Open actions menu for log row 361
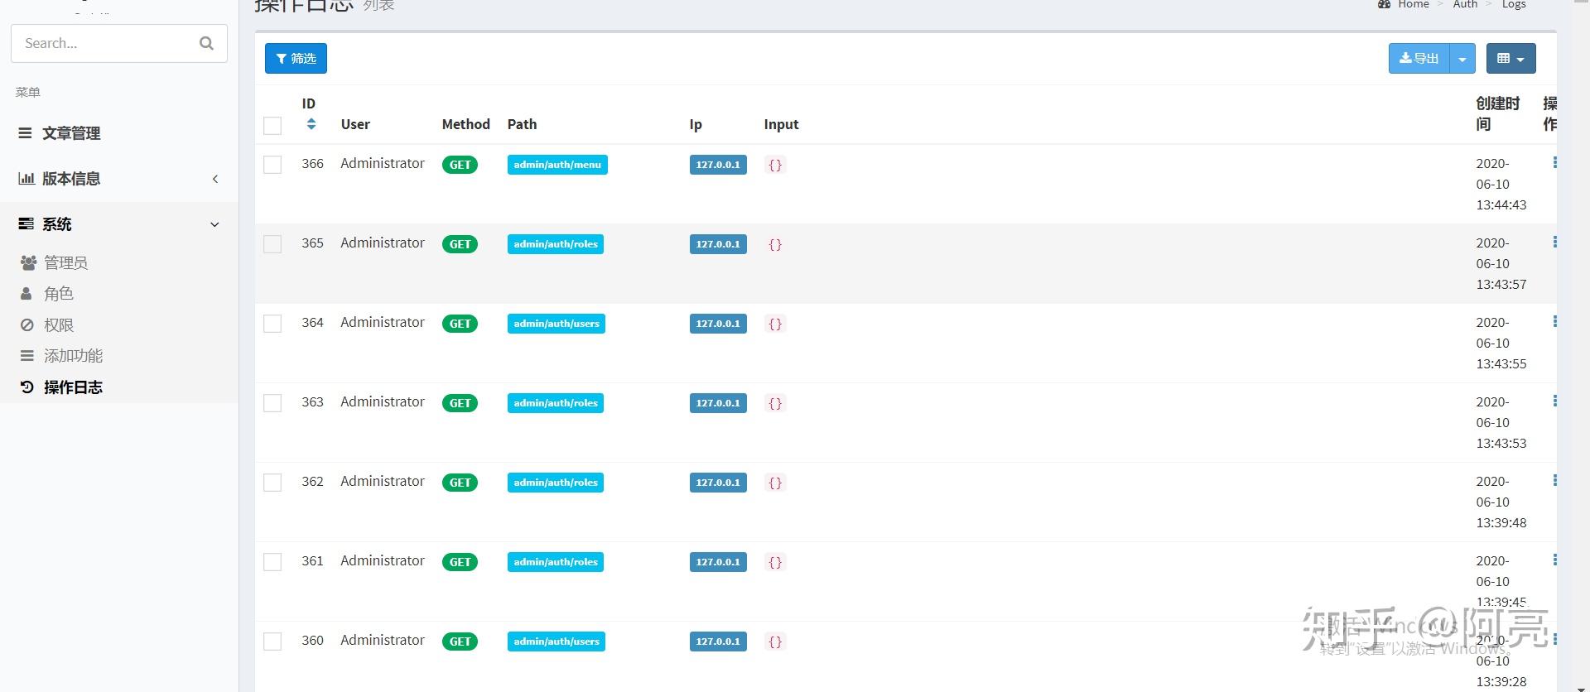Screen dimensions: 1590x692 [x=1554, y=560]
